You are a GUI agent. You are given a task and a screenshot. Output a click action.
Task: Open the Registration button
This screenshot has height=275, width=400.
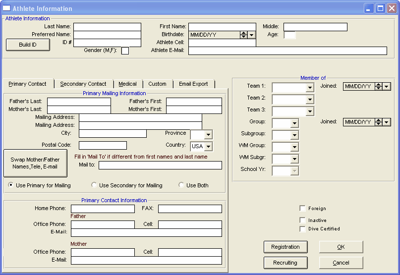click(286, 247)
